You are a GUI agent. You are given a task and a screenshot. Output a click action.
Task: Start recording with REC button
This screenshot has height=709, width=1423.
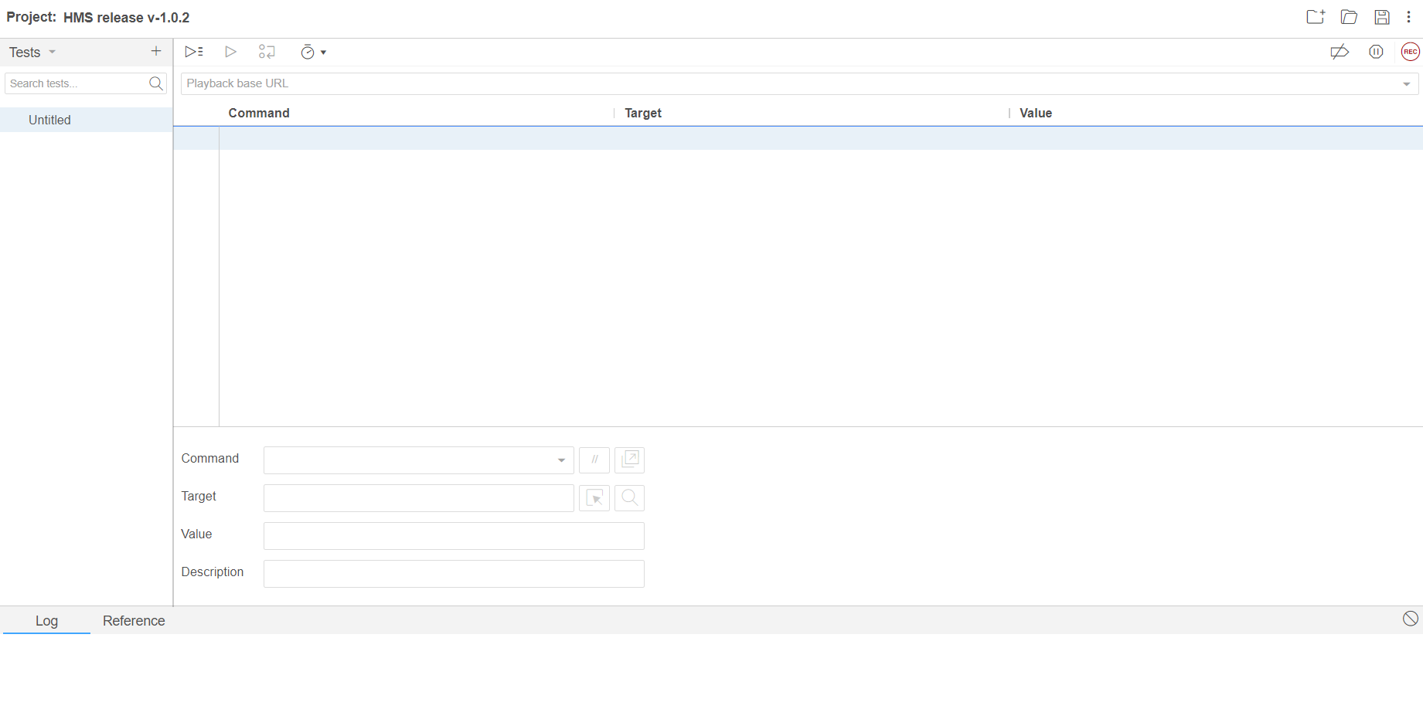coord(1410,52)
